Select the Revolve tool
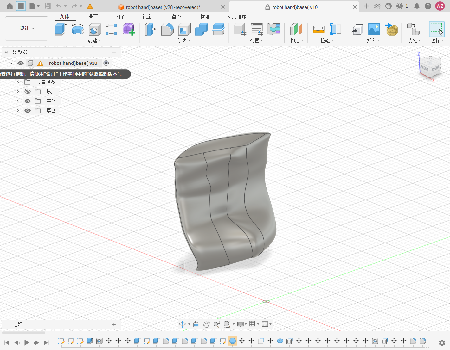The height and width of the screenshot is (350, 450). 78,29
